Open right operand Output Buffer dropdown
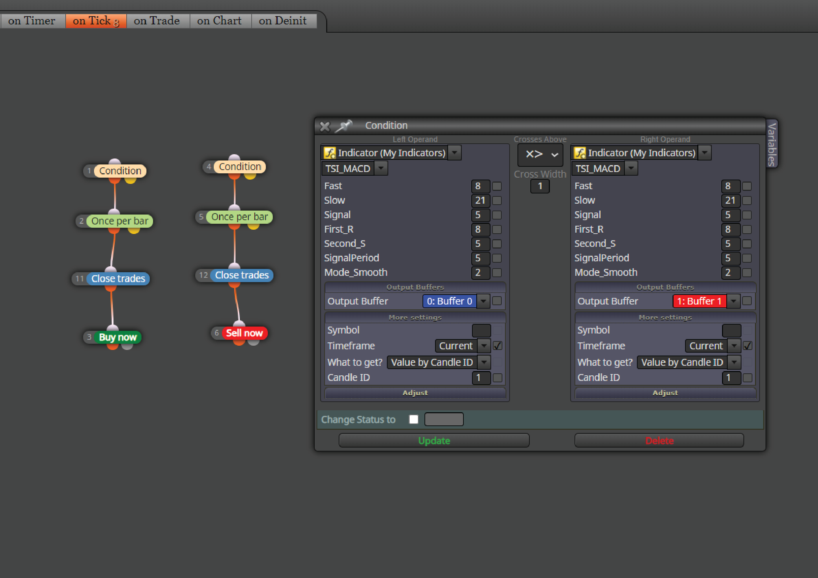Viewport: 818px width, 578px height. pyautogui.click(x=733, y=301)
